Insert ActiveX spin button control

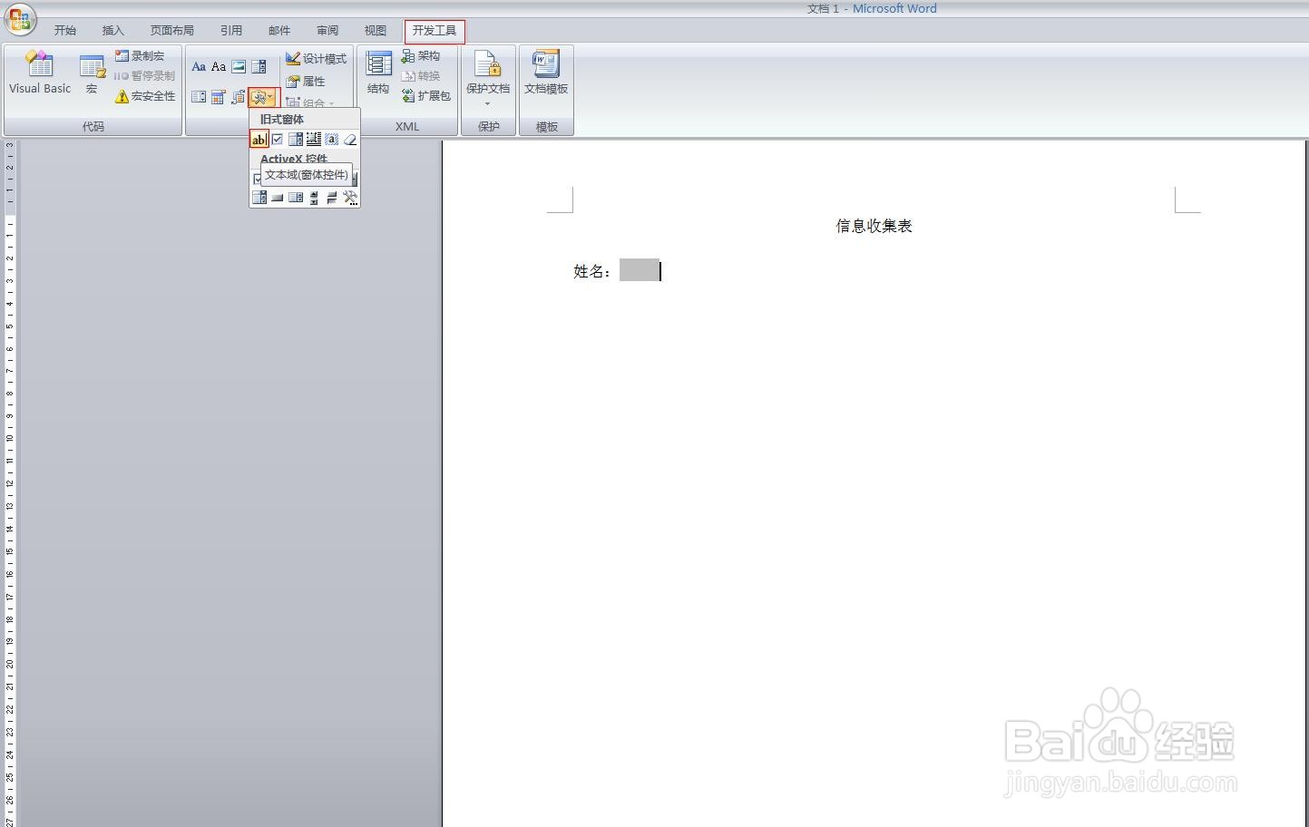314,198
